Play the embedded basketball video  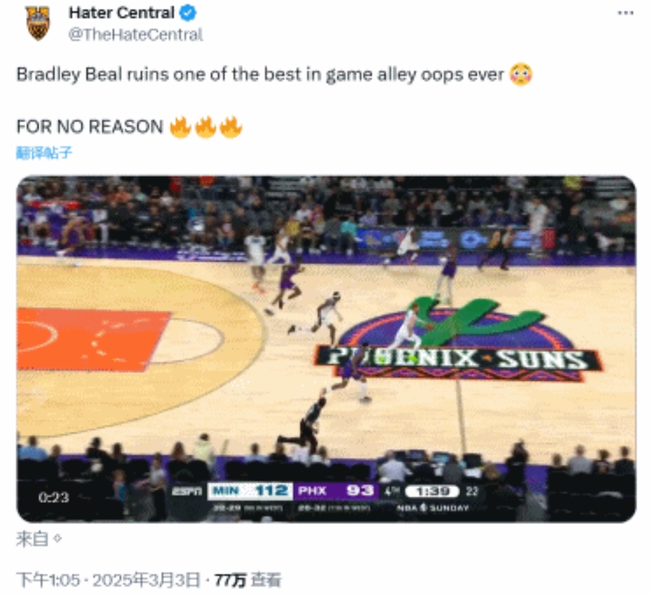coord(326,349)
